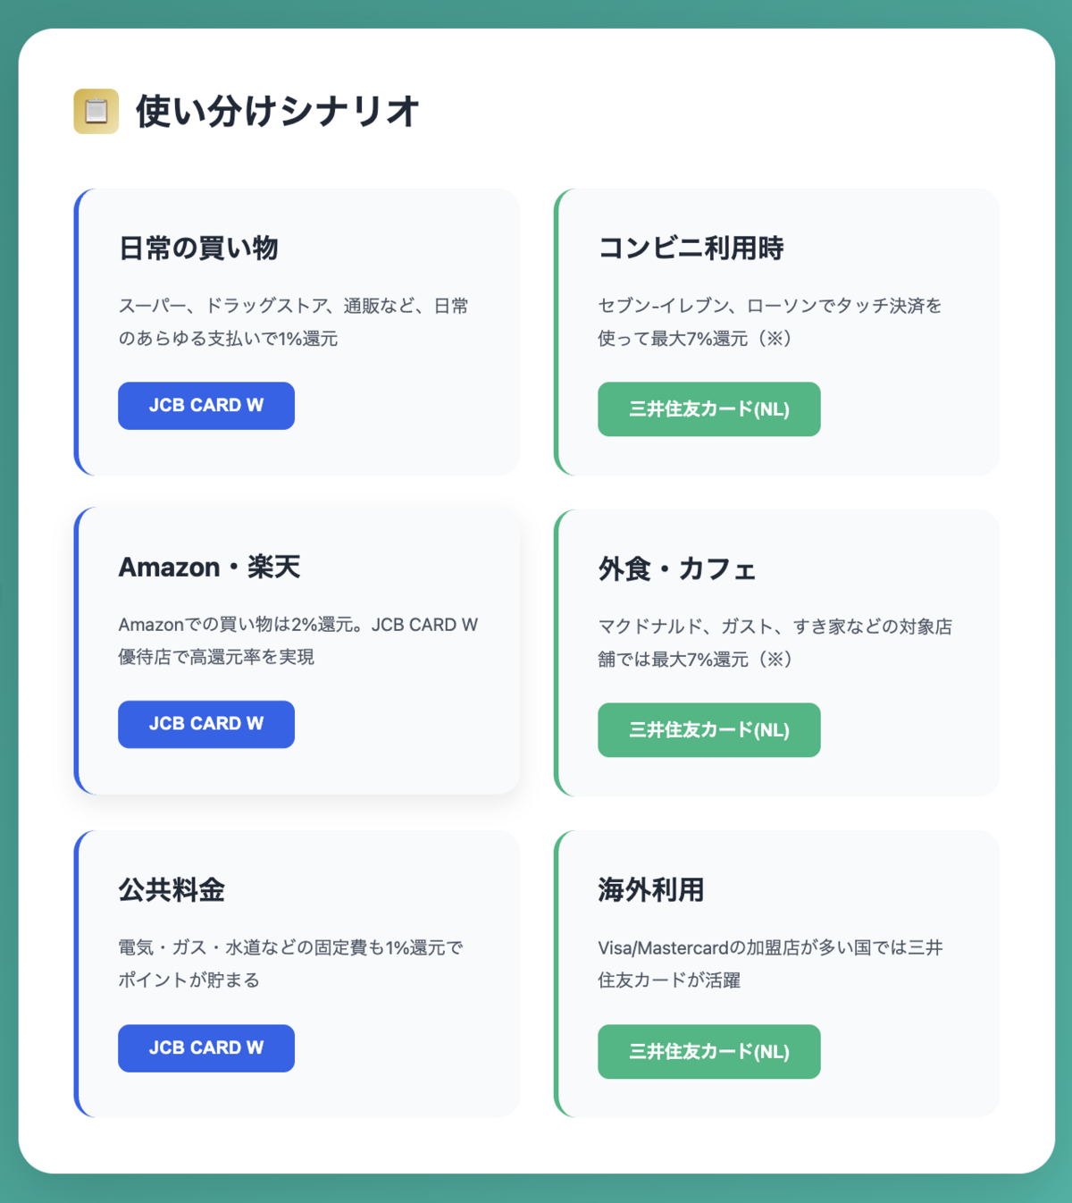Image resolution: width=1072 pixels, height=1203 pixels.
Task: Click the Amazon・楽天 heading
Action: [210, 567]
